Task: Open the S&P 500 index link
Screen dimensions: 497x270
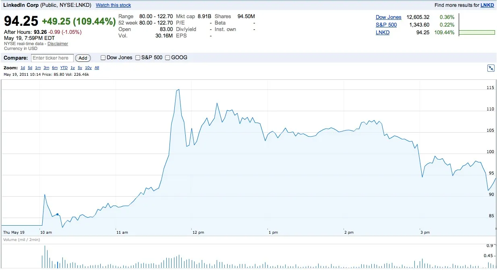Action: (x=386, y=25)
